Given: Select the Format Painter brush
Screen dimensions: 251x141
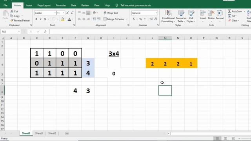Looking at the screenshot, I should click(12, 20).
